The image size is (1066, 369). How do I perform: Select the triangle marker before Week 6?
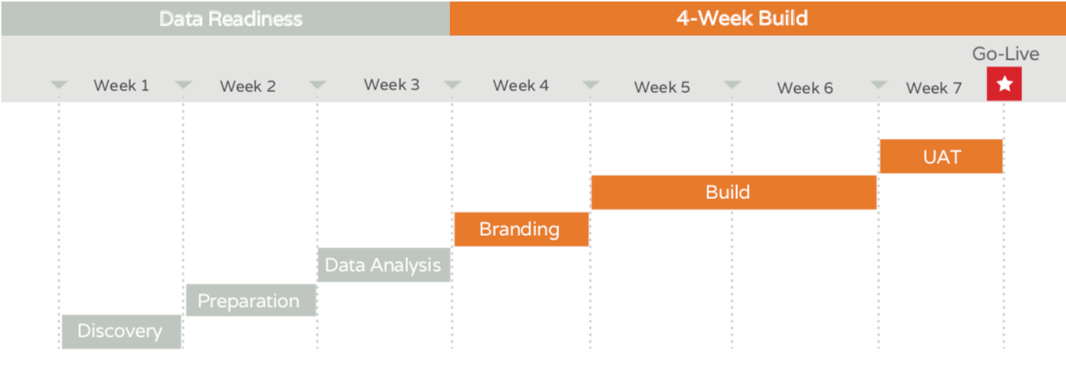pos(733,85)
